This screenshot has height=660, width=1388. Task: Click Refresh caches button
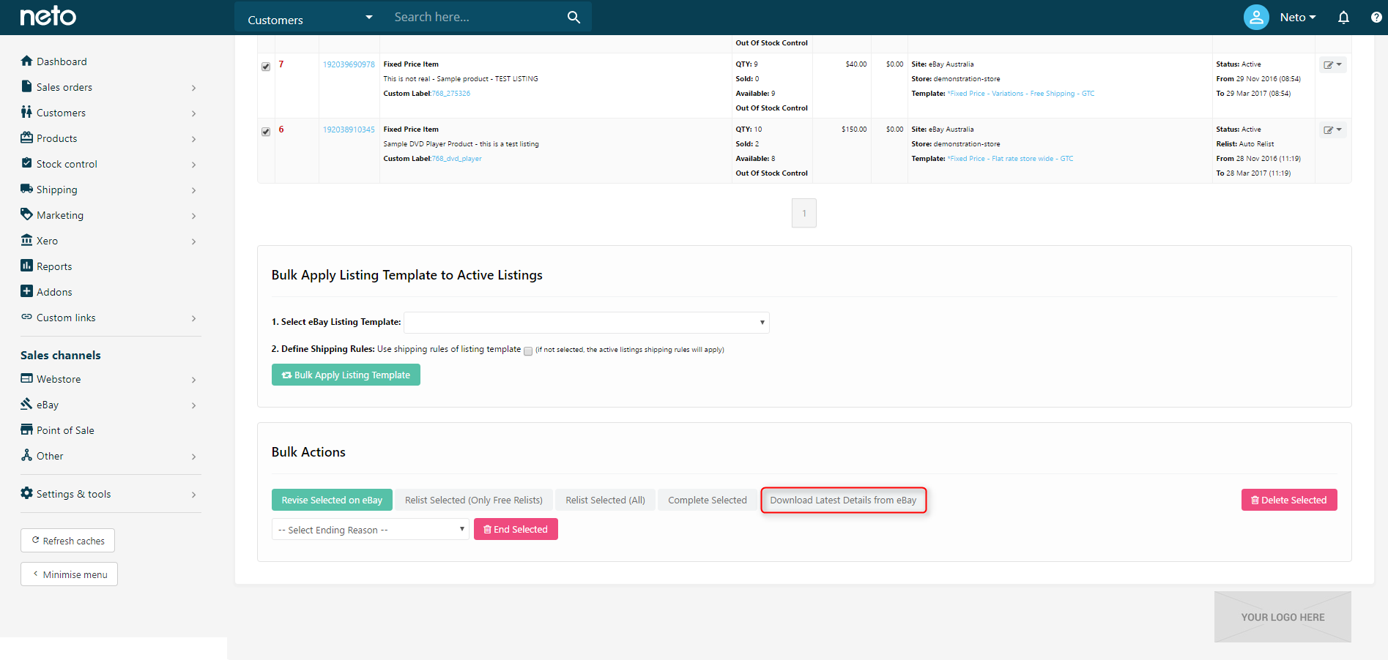[x=67, y=541]
